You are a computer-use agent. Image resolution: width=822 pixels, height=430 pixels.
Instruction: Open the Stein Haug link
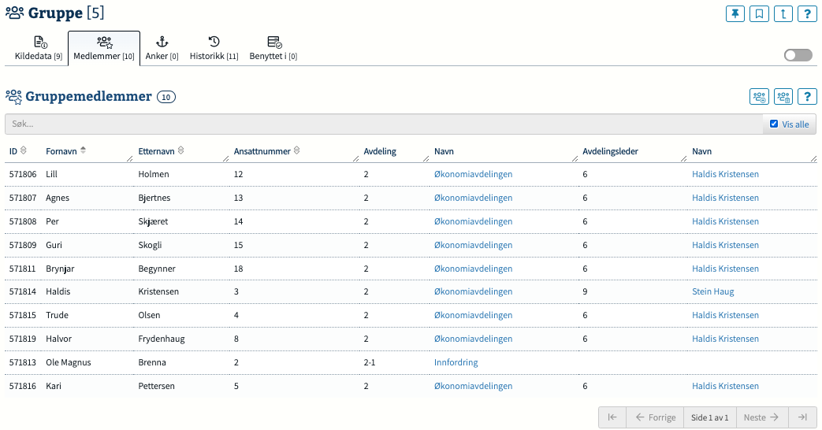point(713,291)
